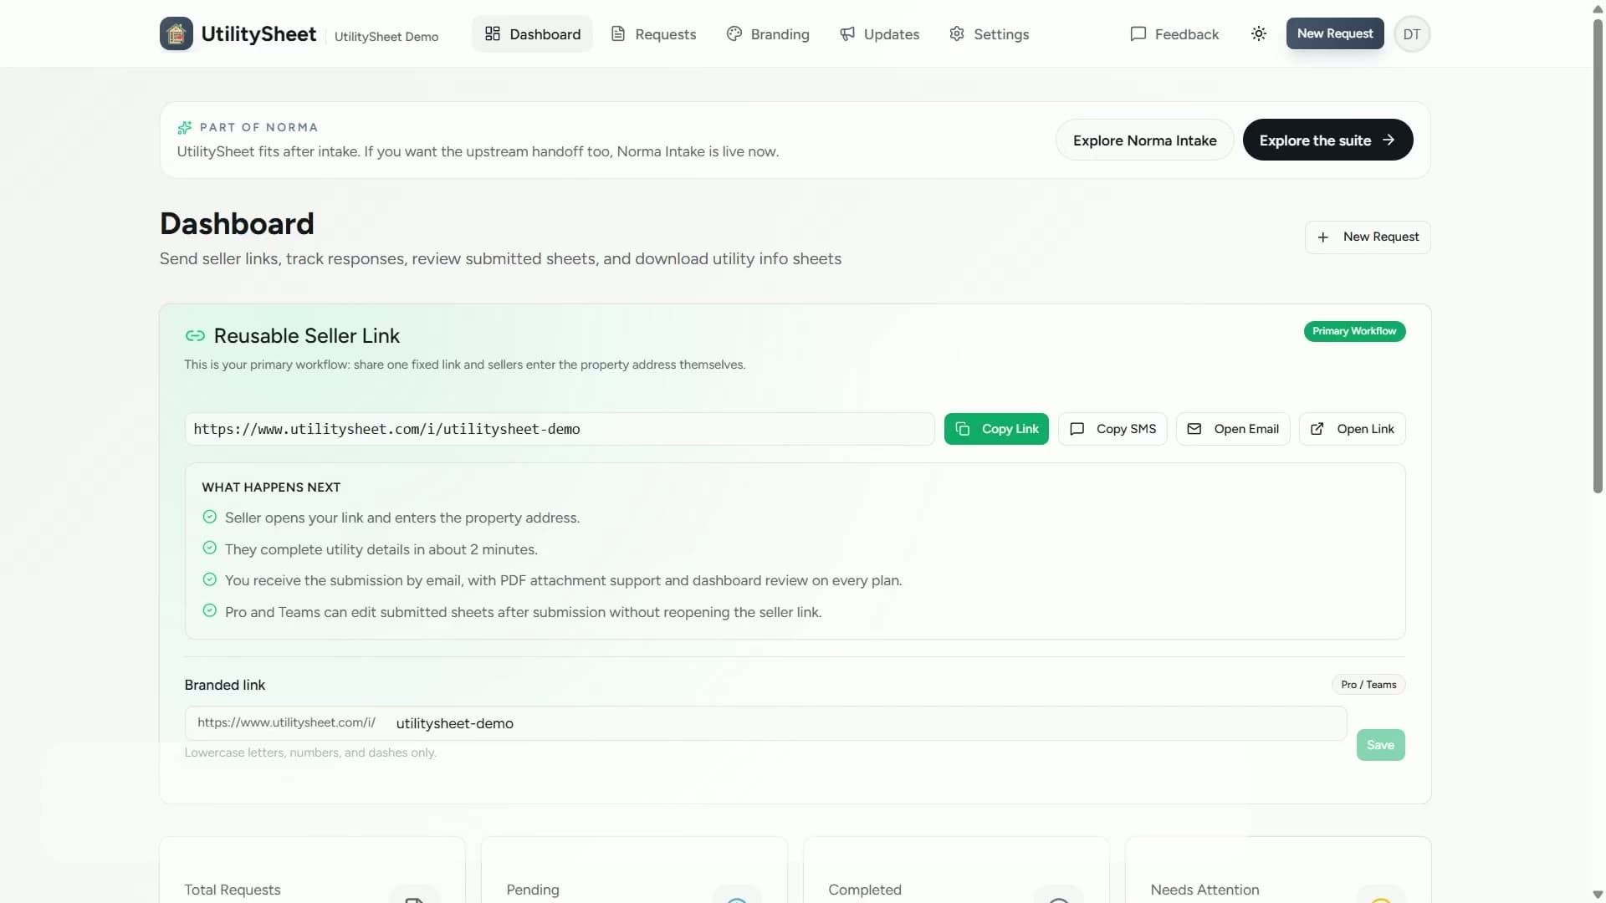Open the Settings nav tab
This screenshot has height=903, width=1606.
(x=989, y=33)
